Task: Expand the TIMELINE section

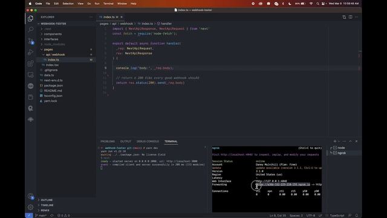Action: (47, 205)
